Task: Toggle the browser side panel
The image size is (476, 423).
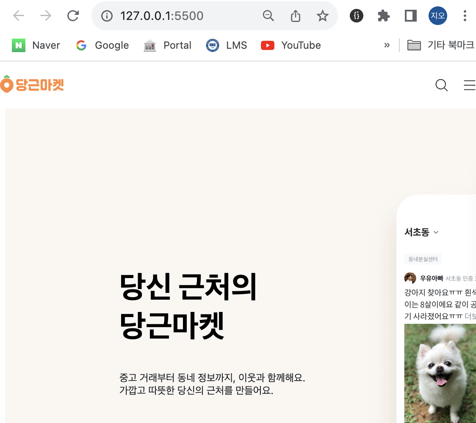Action: point(410,16)
